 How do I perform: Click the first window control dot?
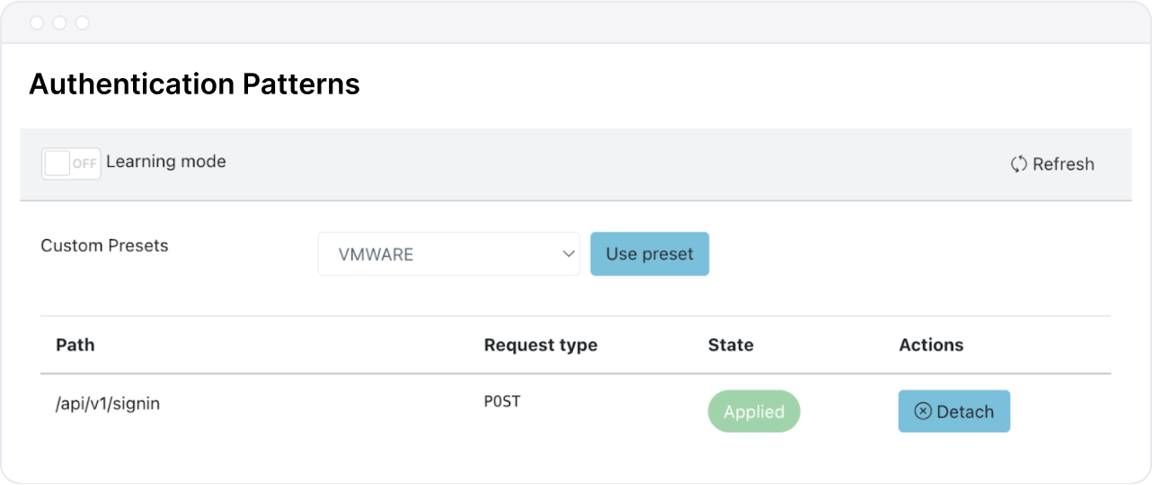37,22
